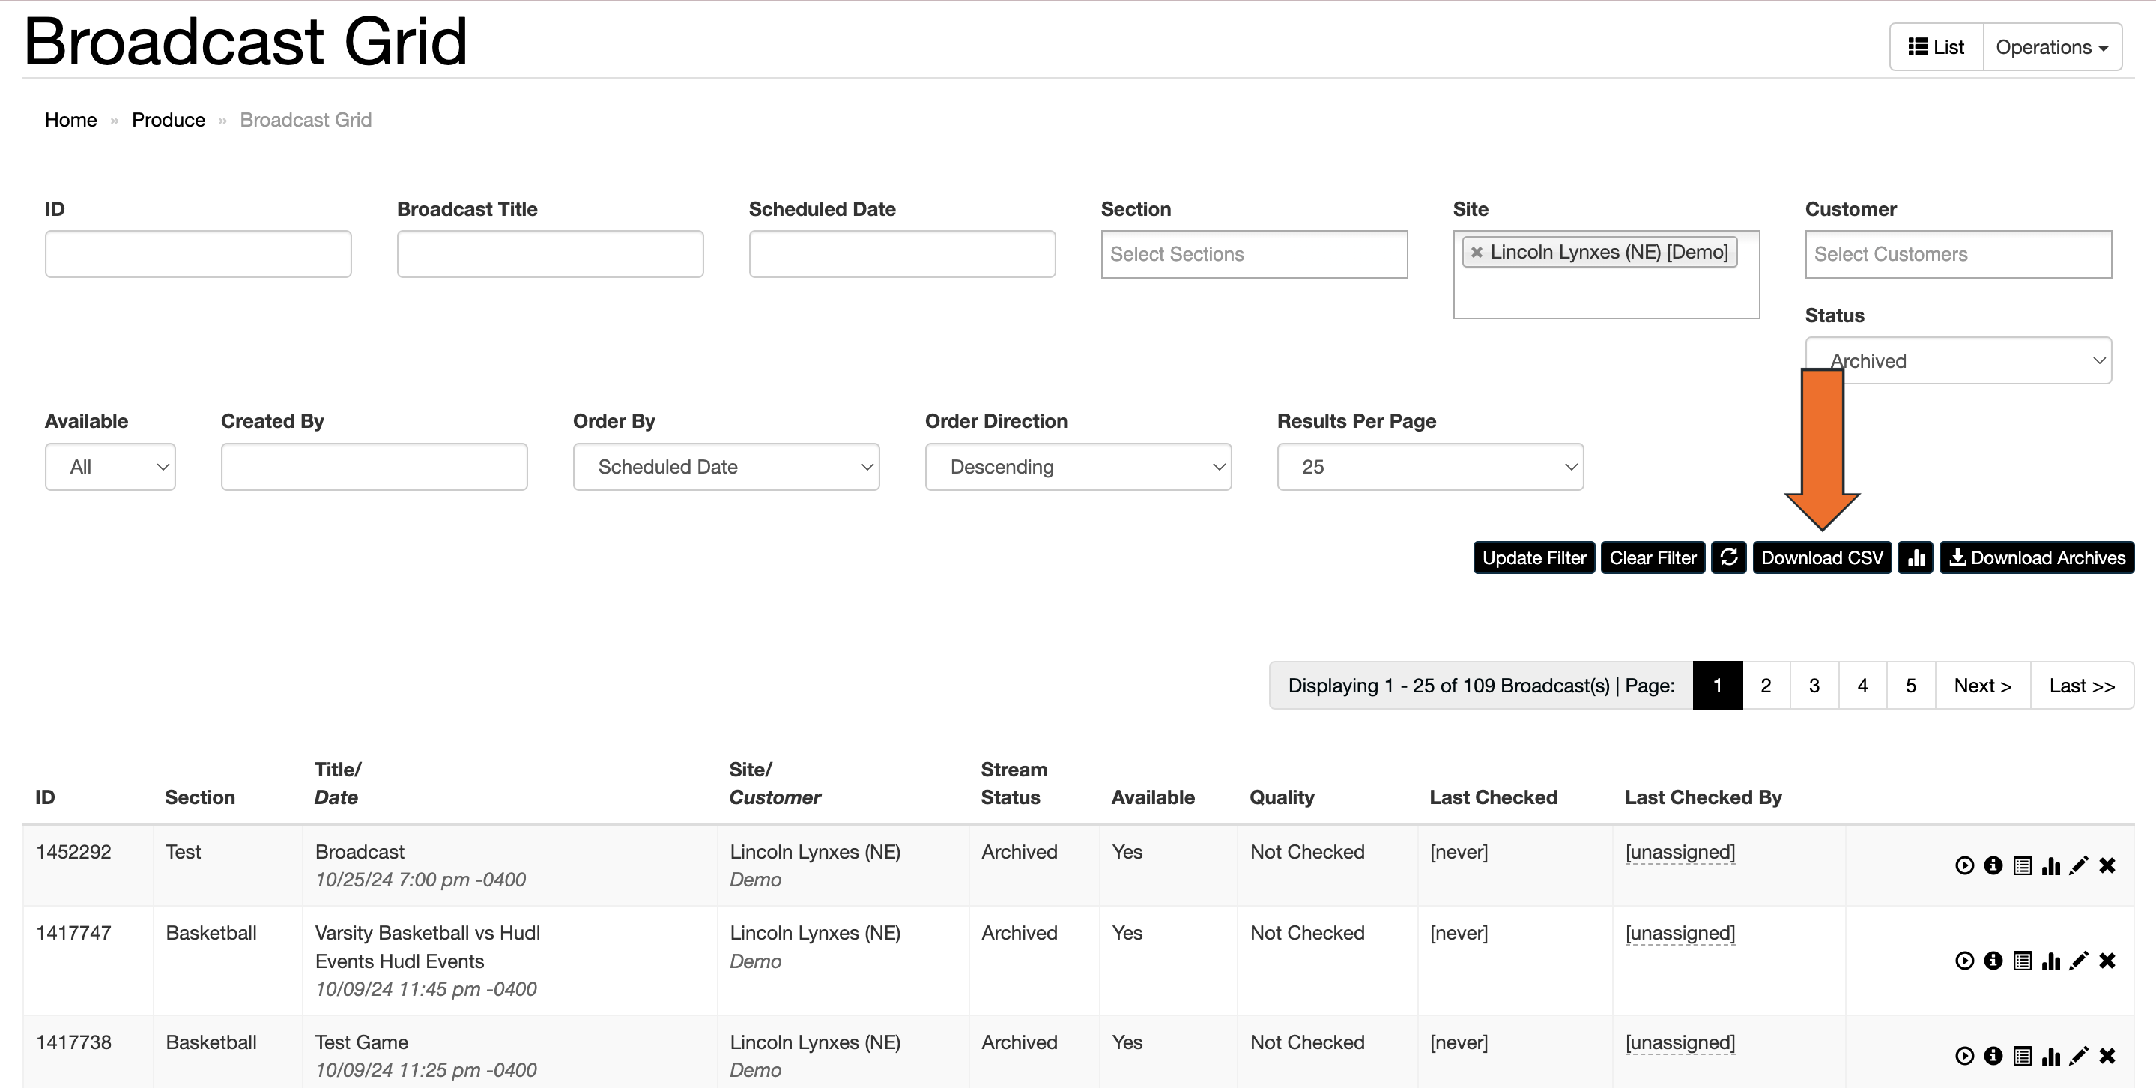Play broadcast 1452292 using the play icon
Image resolution: width=2156 pixels, height=1088 pixels.
(x=1964, y=865)
